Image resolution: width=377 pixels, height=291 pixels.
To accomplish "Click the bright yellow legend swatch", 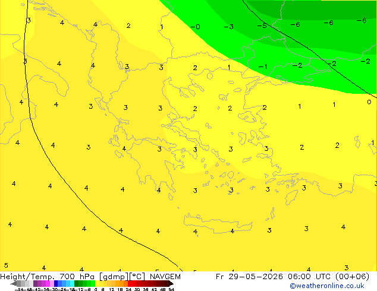I will [97, 283].
